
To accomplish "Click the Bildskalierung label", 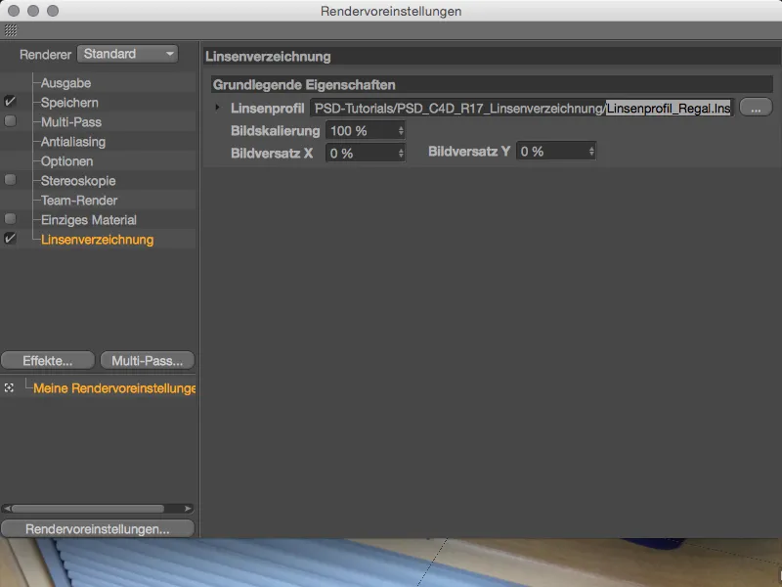I will pos(276,131).
